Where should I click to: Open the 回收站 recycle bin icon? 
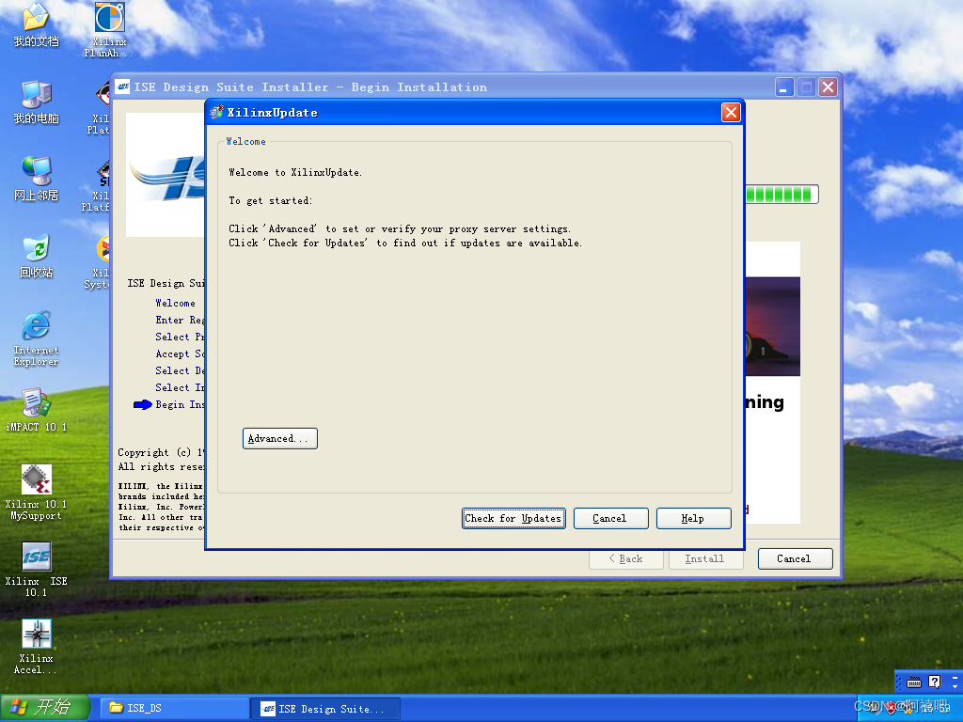coord(37,256)
